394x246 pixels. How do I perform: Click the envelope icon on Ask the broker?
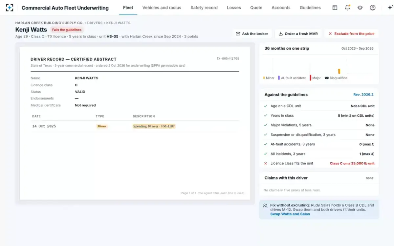point(238,34)
